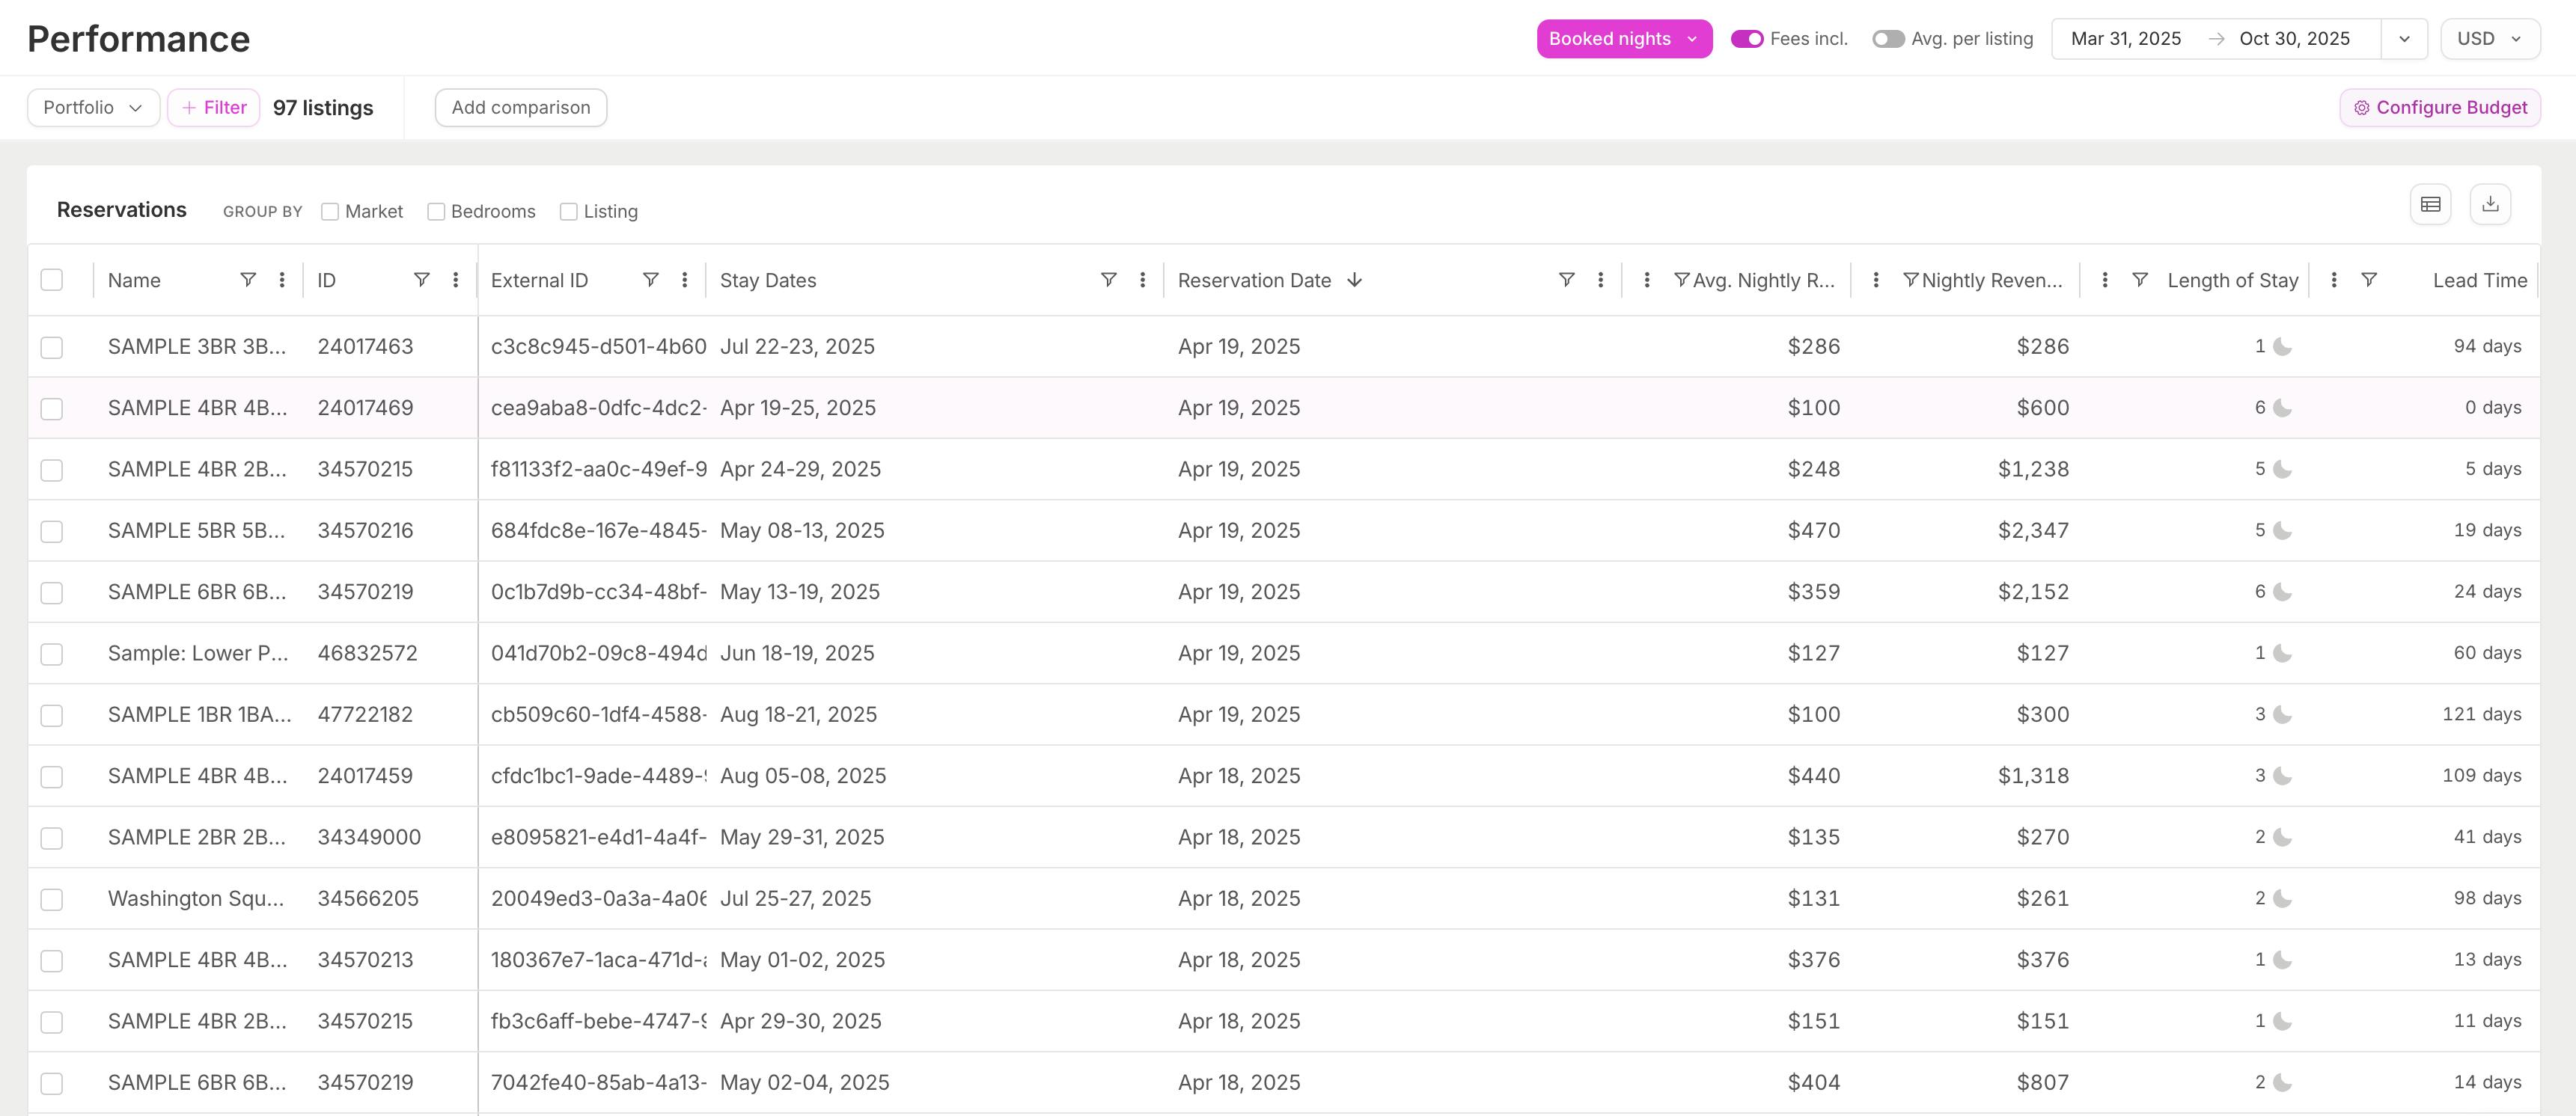The image size is (2576, 1116).
Task: Open the Booked nights dropdown
Action: pyautogui.click(x=1623, y=39)
